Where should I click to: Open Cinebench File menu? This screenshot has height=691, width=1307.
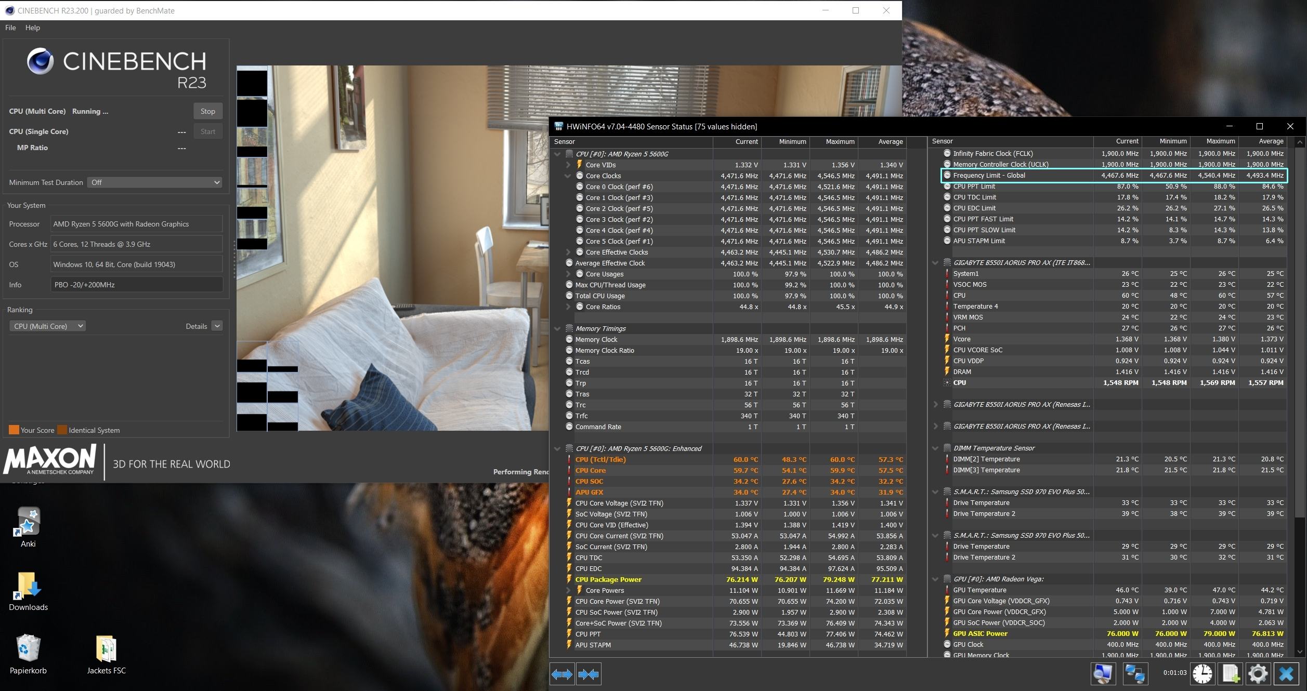point(10,28)
